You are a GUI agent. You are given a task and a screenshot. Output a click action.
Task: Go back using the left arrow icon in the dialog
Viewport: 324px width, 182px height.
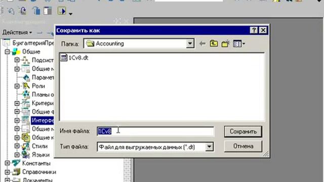pyautogui.click(x=202, y=43)
